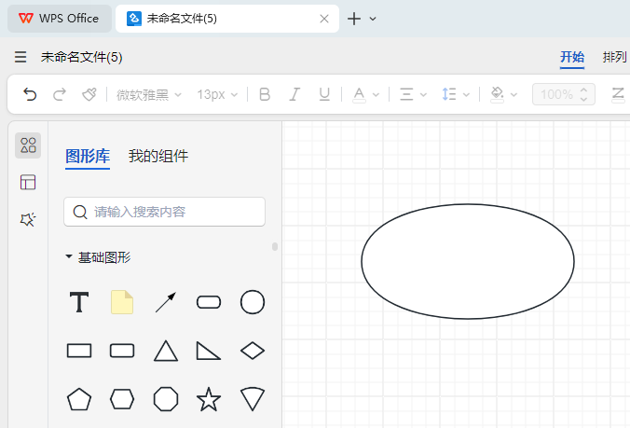630x428 pixels.
Task: Toggle italic text formatting
Action: click(x=294, y=94)
